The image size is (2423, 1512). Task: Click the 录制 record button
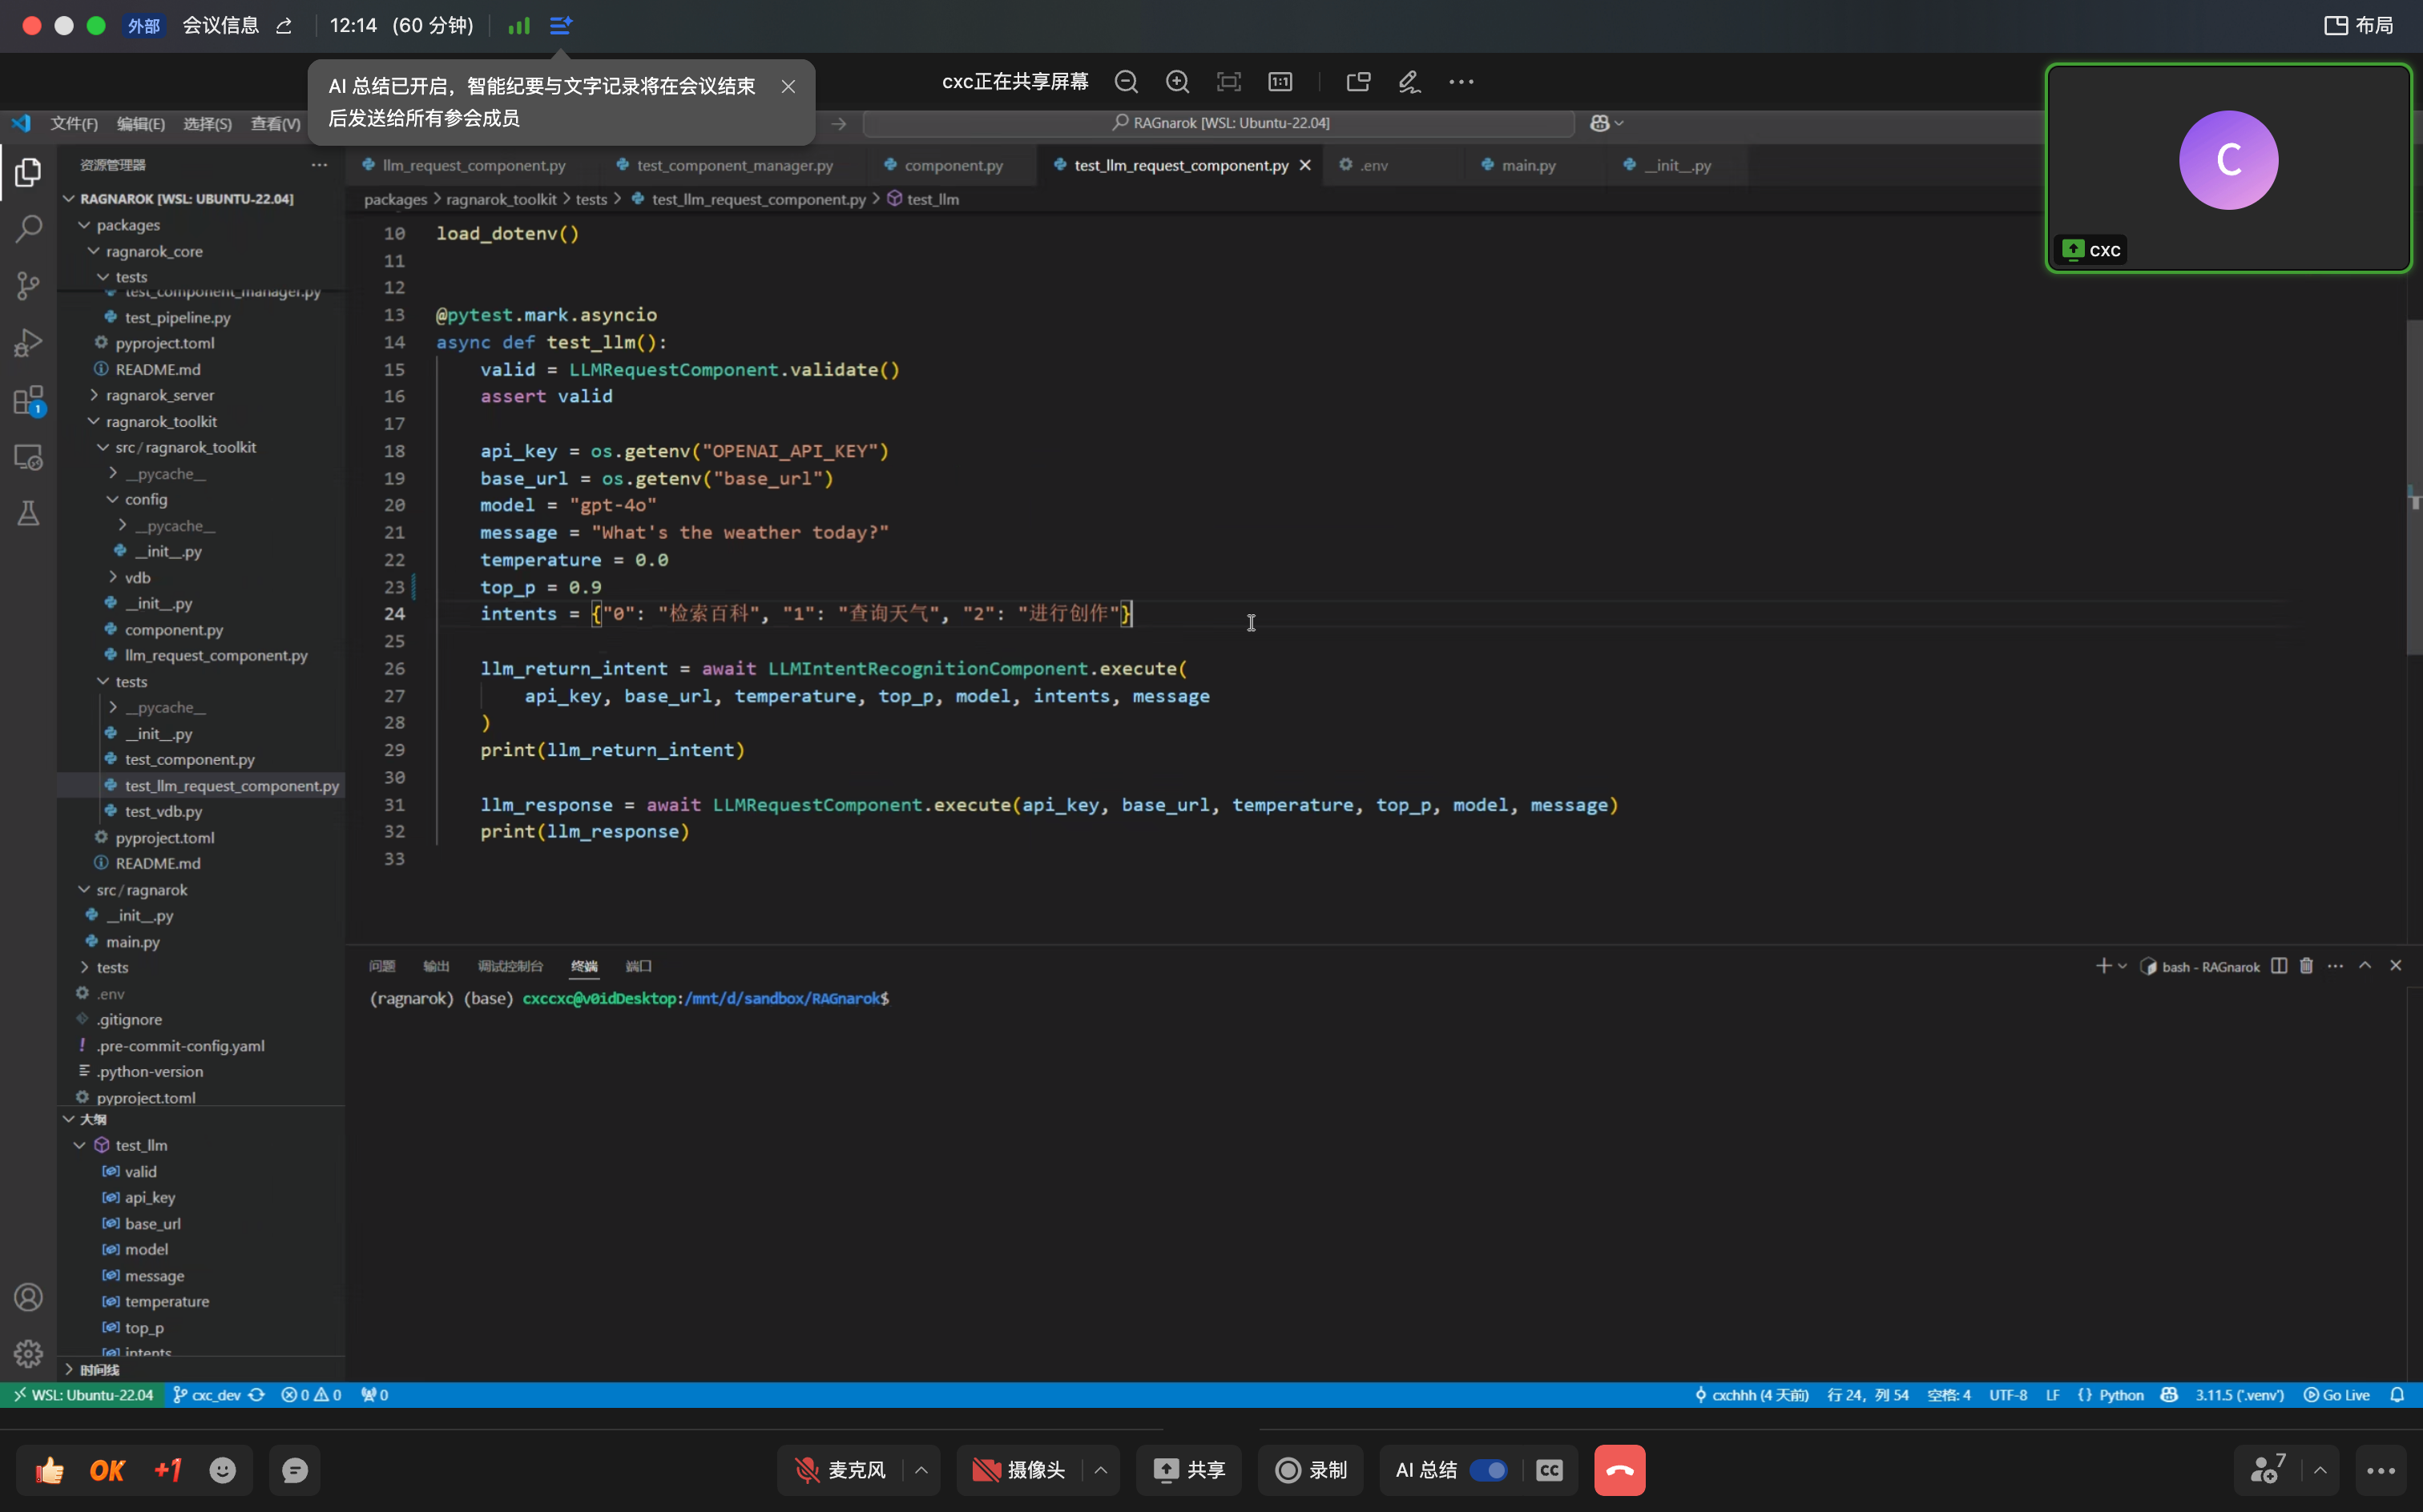pos(1311,1470)
